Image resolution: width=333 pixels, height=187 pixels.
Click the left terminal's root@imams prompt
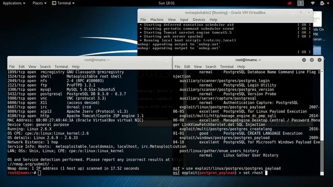pyautogui.click(x=21, y=173)
